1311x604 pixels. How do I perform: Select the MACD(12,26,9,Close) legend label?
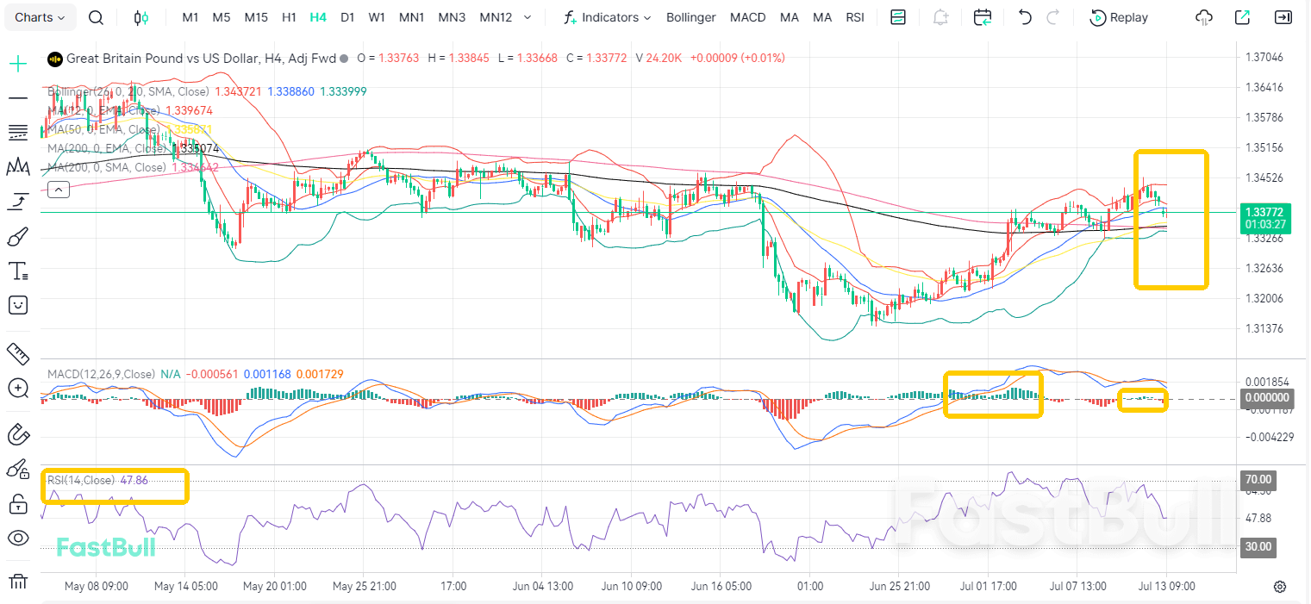tap(101, 374)
